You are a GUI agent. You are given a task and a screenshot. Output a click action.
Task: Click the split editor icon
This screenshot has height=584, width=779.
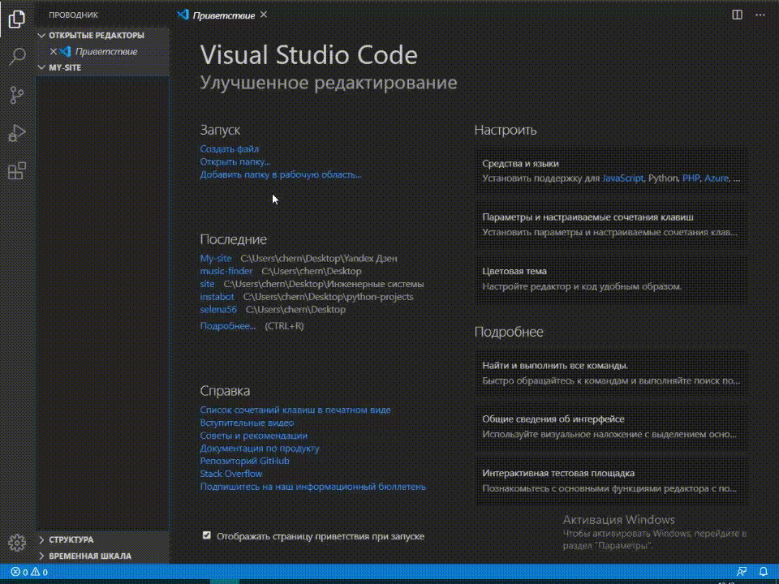[738, 15]
